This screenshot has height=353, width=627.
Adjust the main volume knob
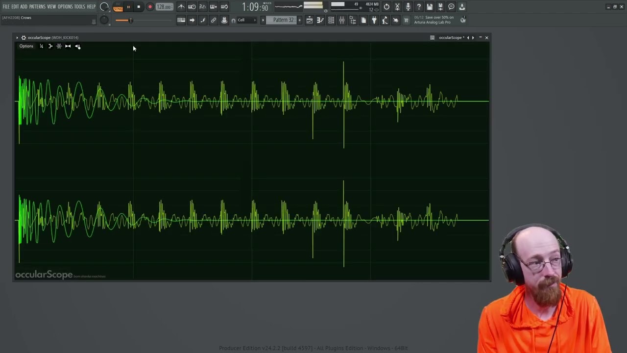(x=104, y=7)
